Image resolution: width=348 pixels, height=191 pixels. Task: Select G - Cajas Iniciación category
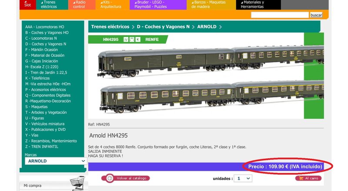tap(41, 61)
